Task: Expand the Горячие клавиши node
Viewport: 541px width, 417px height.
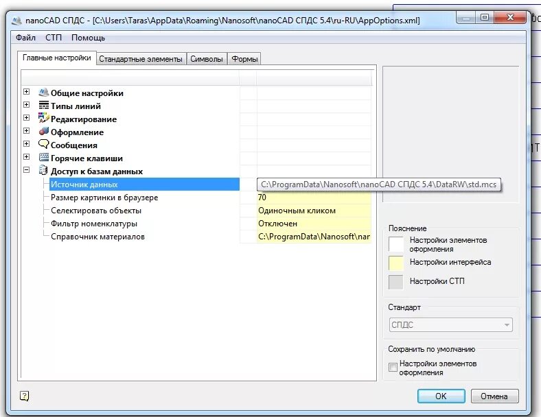Action: click(27, 157)
